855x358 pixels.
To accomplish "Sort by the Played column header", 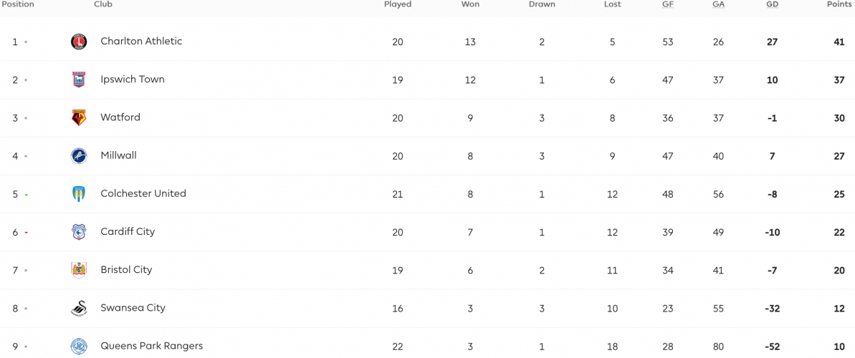I will pyautogui.click(x=398, y=4).
